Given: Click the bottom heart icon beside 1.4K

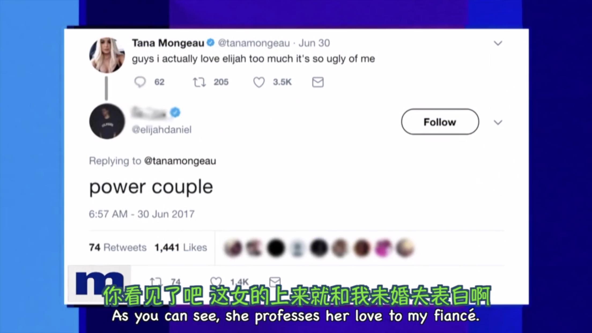Looking at the screenshot, I should (216, 282).
